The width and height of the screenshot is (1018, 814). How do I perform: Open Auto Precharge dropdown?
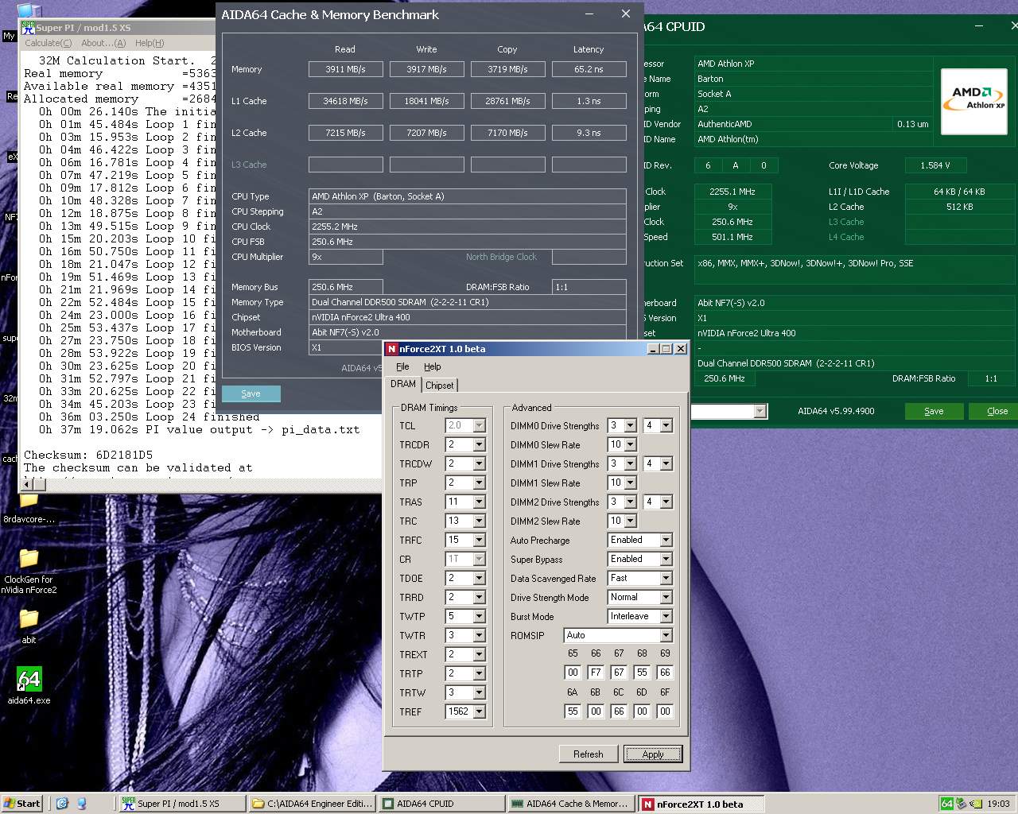pyautogui.click(x=666, y=541)
